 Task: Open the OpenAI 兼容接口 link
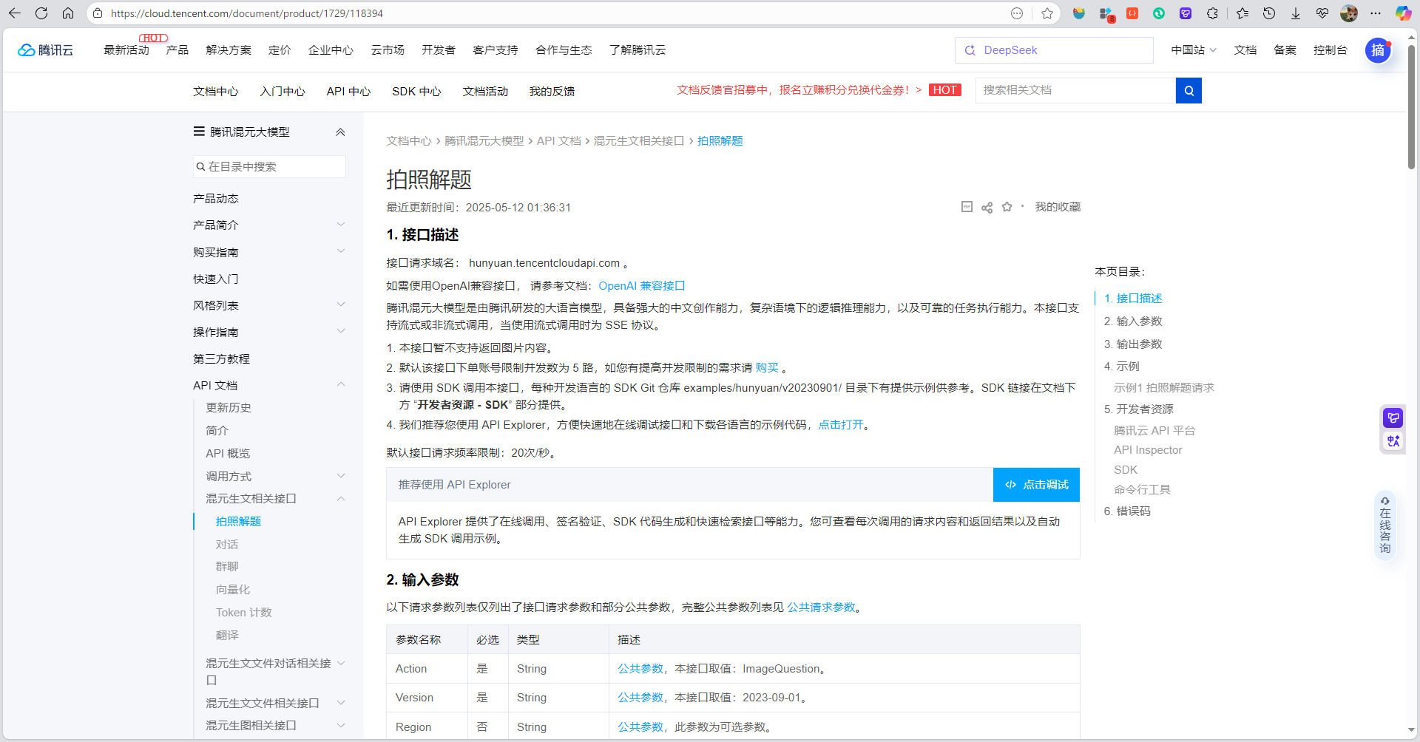tap(640, 285)
